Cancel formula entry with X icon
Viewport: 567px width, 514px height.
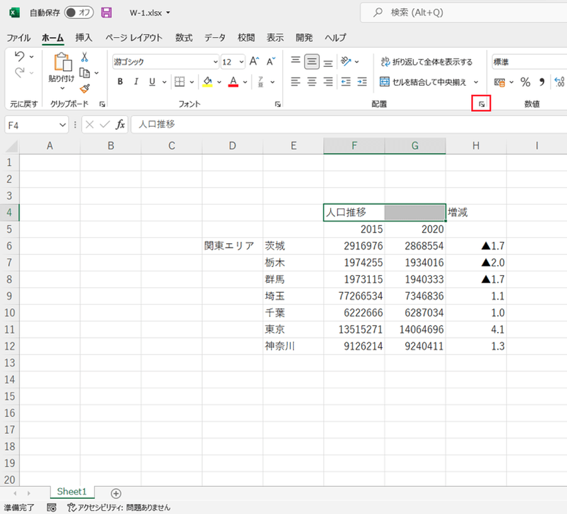point(89,125)
